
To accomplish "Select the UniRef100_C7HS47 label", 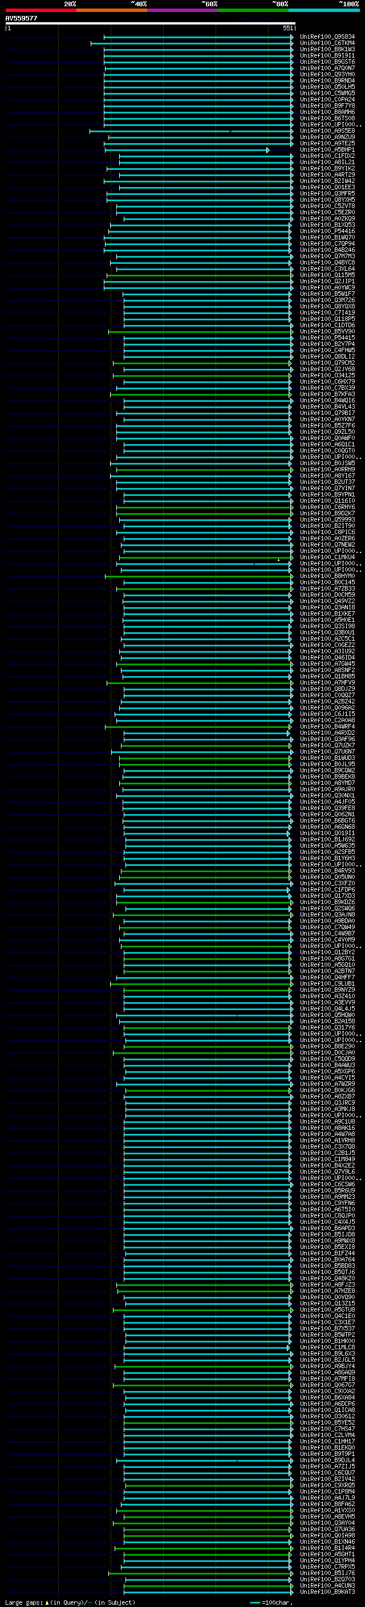I will [327, 1429].
